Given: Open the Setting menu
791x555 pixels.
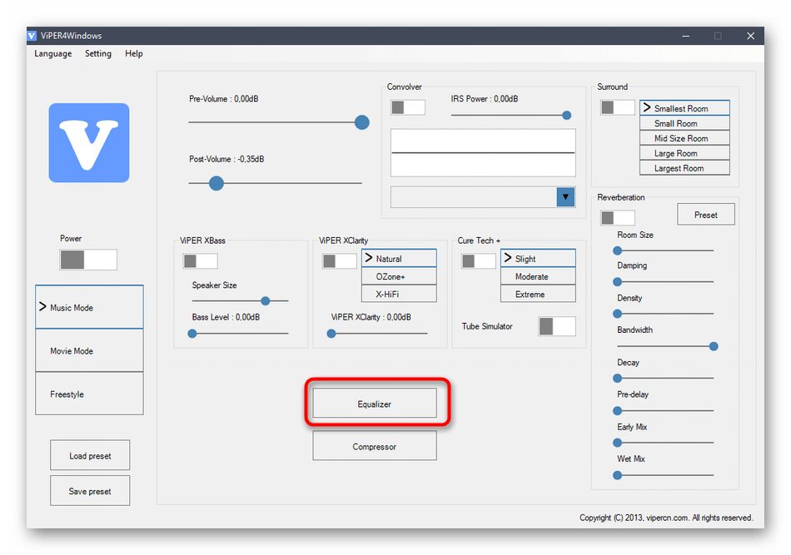Looking at the screenshot, I should (x=98, y=54).
